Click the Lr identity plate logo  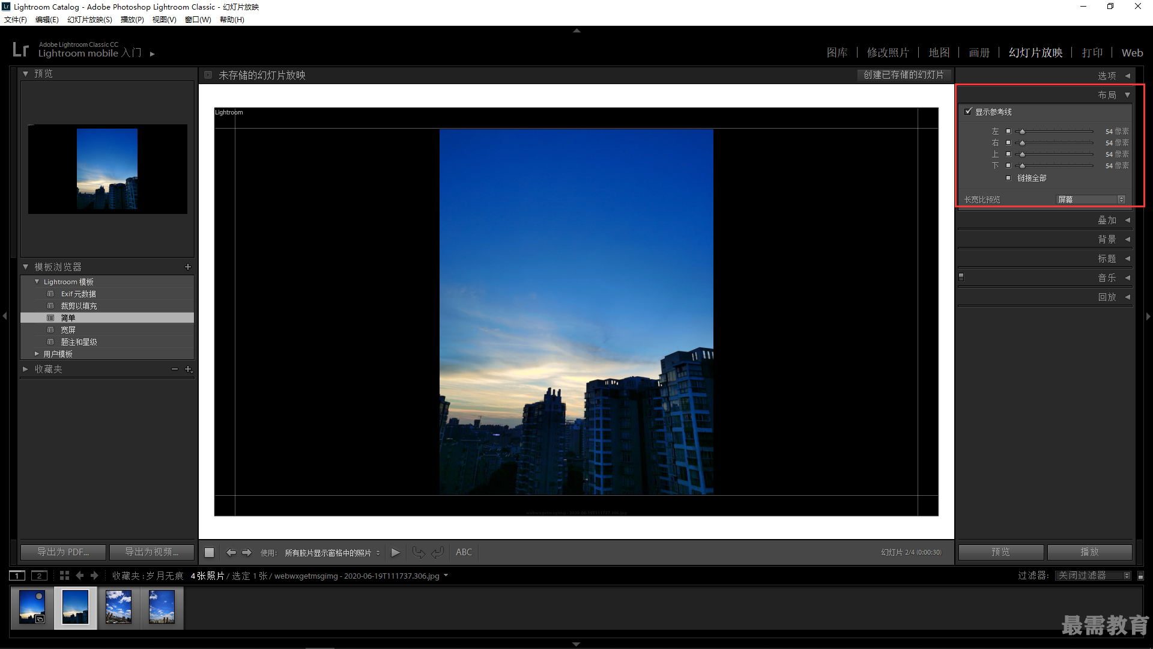click(x=20, y=49)
